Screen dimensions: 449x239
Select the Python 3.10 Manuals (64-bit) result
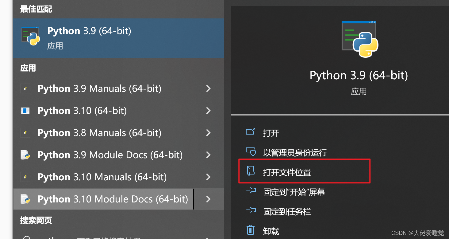[x=102, y=177]
